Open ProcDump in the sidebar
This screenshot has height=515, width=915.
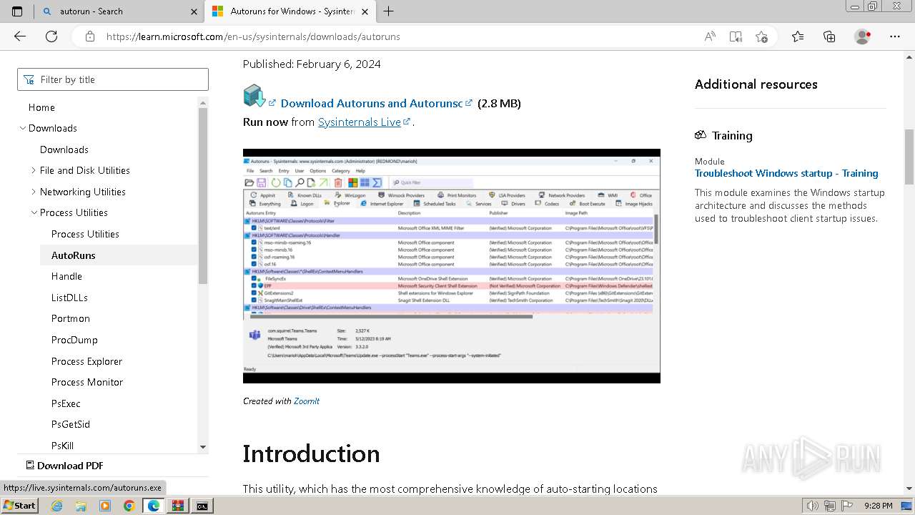[x=74, y=340]
